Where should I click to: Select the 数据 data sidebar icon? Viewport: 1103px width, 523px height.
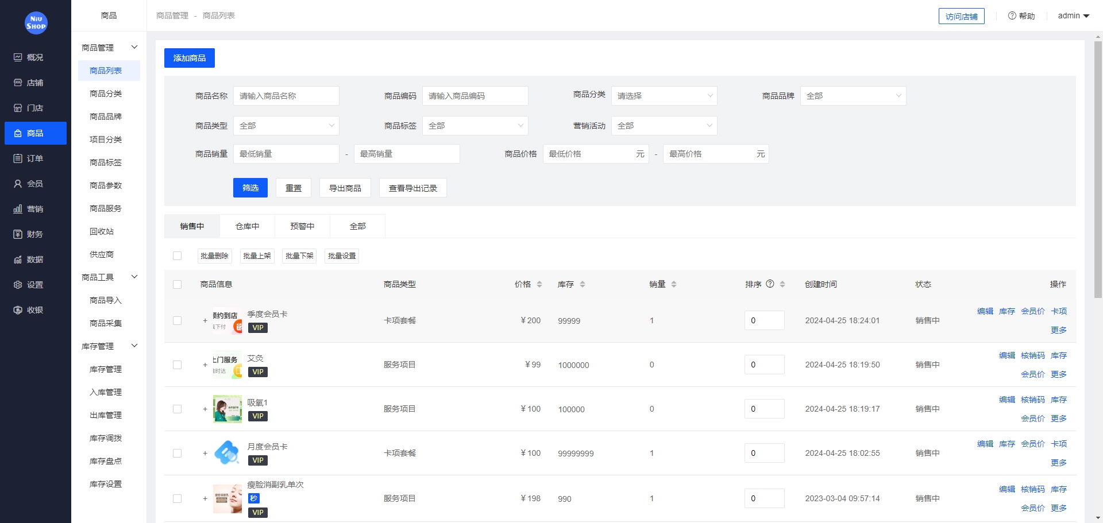[34, 259]
